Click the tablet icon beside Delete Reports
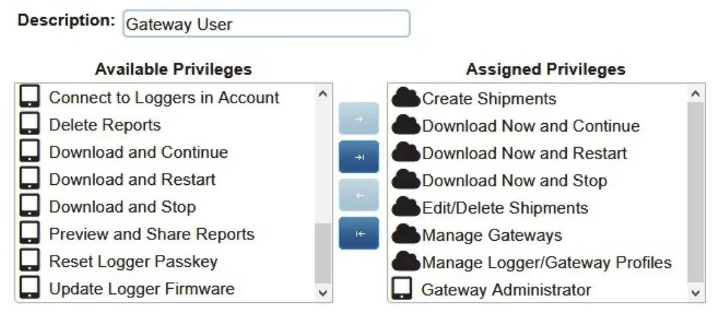 point(30,125)
